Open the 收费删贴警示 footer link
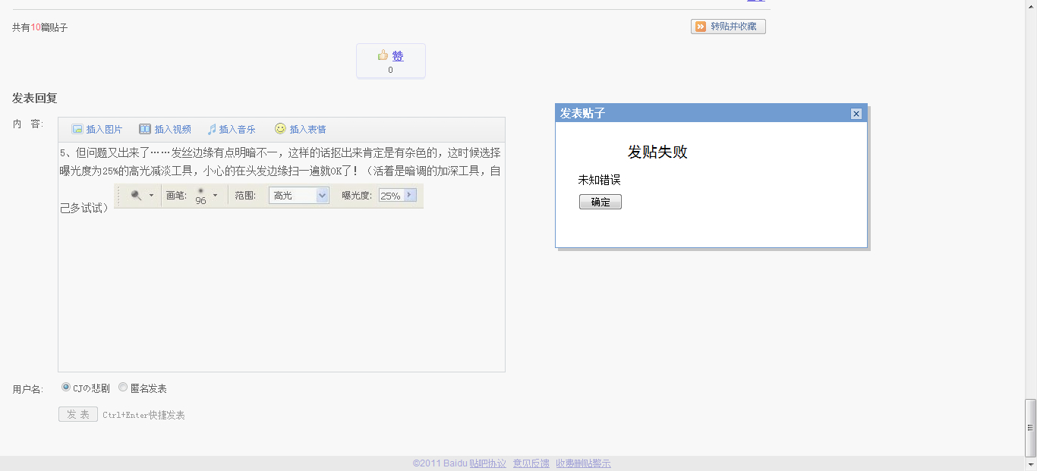1037x471 pixels. 583,463
